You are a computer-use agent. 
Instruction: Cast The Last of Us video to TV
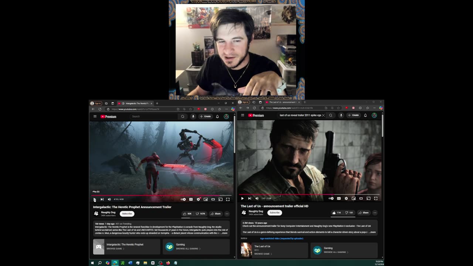tap(368, 198)
